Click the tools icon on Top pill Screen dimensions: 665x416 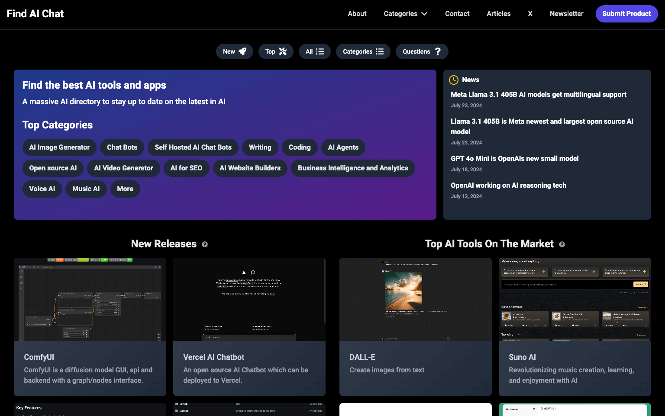283,51
